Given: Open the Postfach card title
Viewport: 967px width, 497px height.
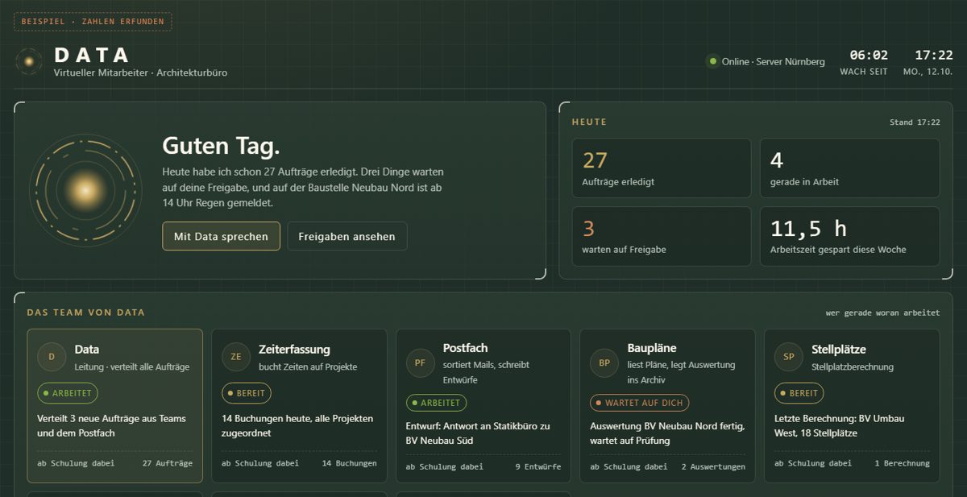Looking at the screenshot, I should [465, 348].
